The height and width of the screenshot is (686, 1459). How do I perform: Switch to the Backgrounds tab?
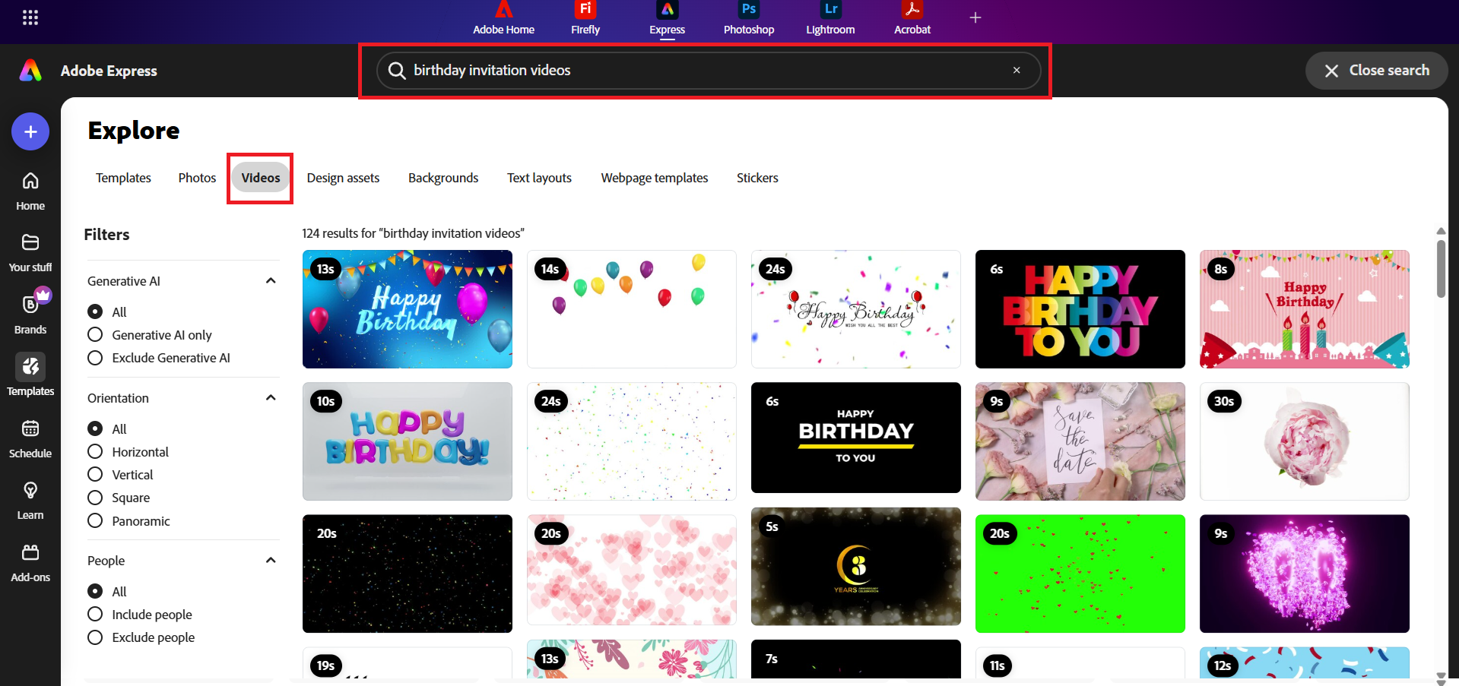pos(443,178)
